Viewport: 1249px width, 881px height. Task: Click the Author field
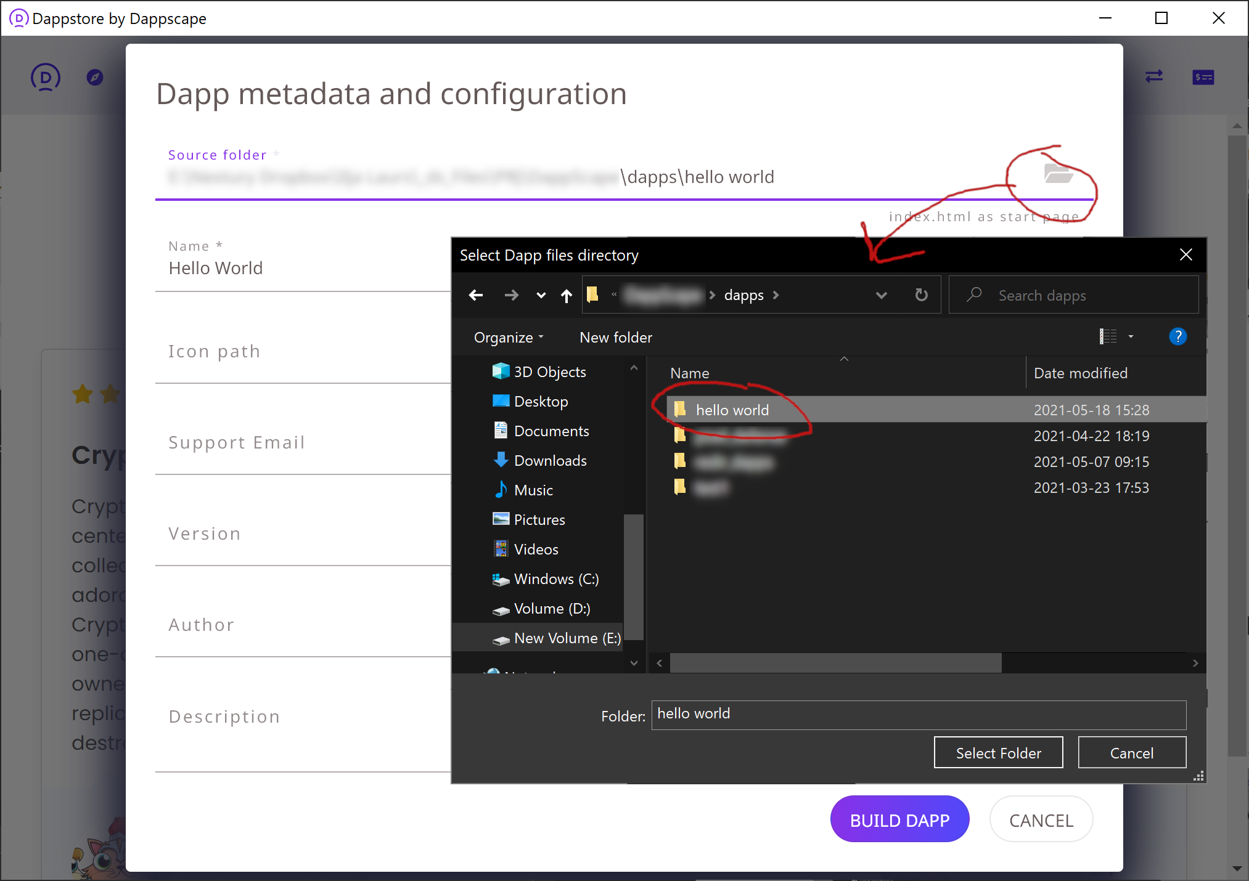coord(303,625)
